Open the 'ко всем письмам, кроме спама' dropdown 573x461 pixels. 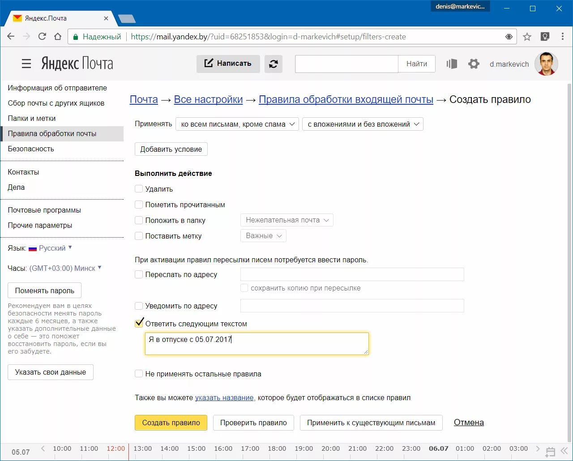point(237,124)
